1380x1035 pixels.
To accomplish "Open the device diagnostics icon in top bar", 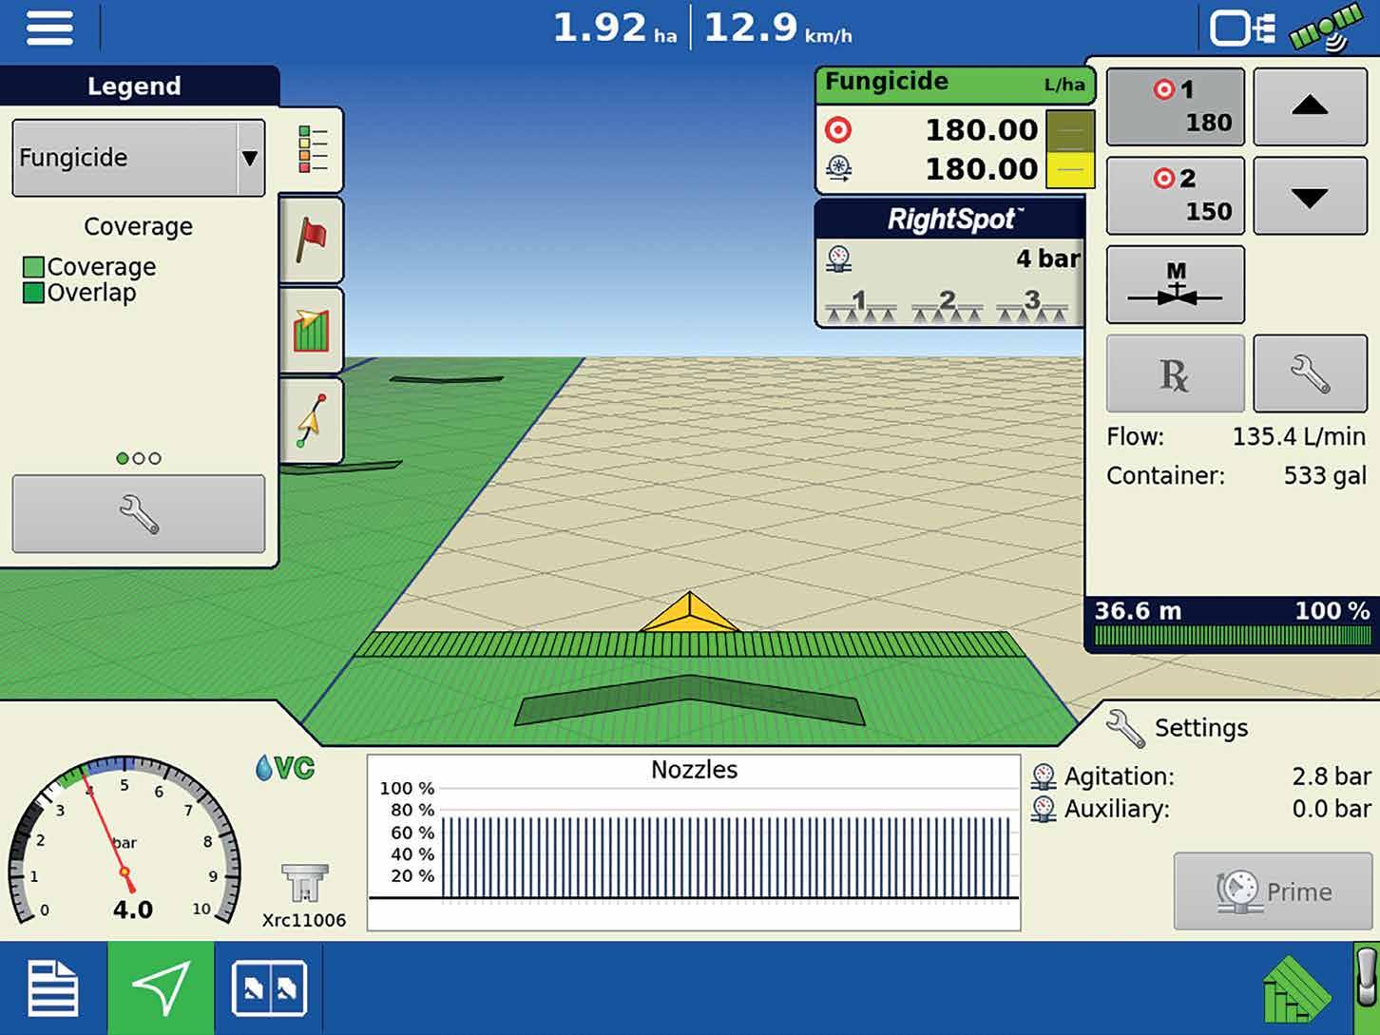I will (1242, 28).
